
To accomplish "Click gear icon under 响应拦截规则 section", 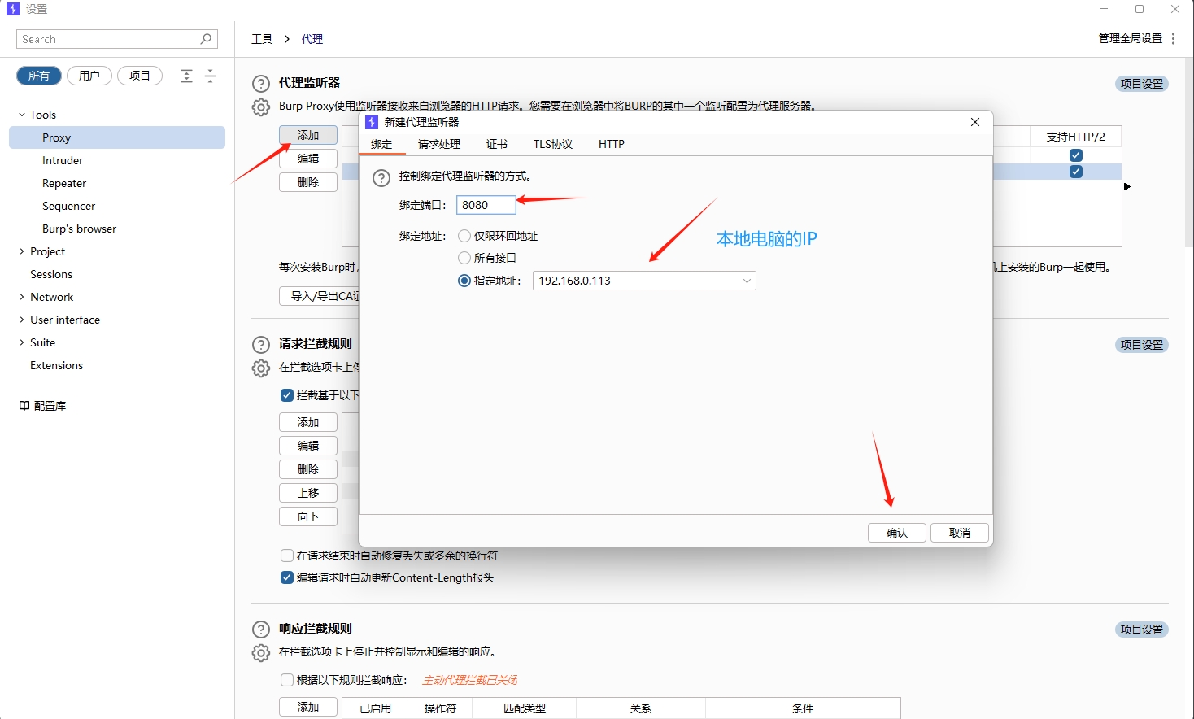I will coord(260,652).
